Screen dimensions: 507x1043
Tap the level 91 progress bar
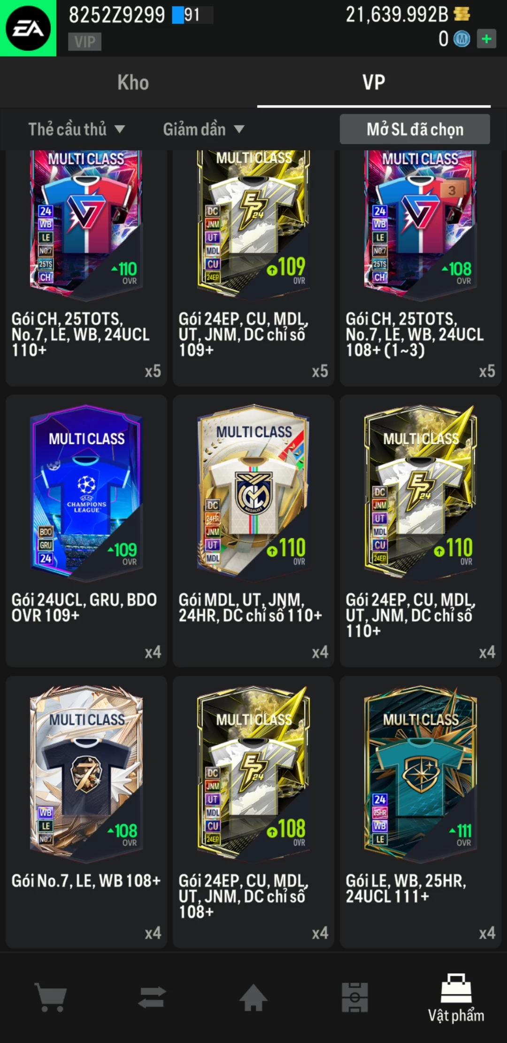pyautogui.click(x=192, y=15)
